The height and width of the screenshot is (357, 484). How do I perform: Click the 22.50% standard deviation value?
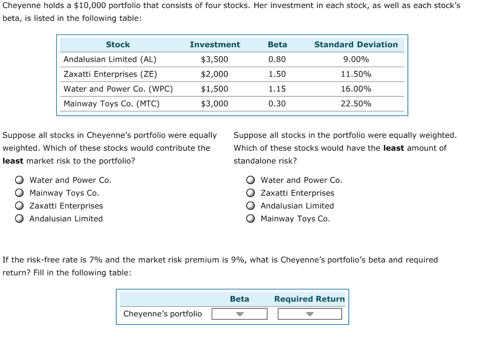coord(355,103)
